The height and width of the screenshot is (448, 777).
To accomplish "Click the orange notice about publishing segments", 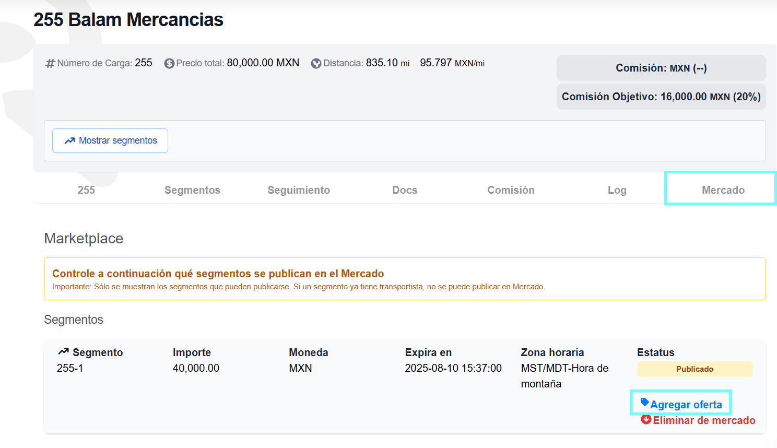I will tap(405, 279).
